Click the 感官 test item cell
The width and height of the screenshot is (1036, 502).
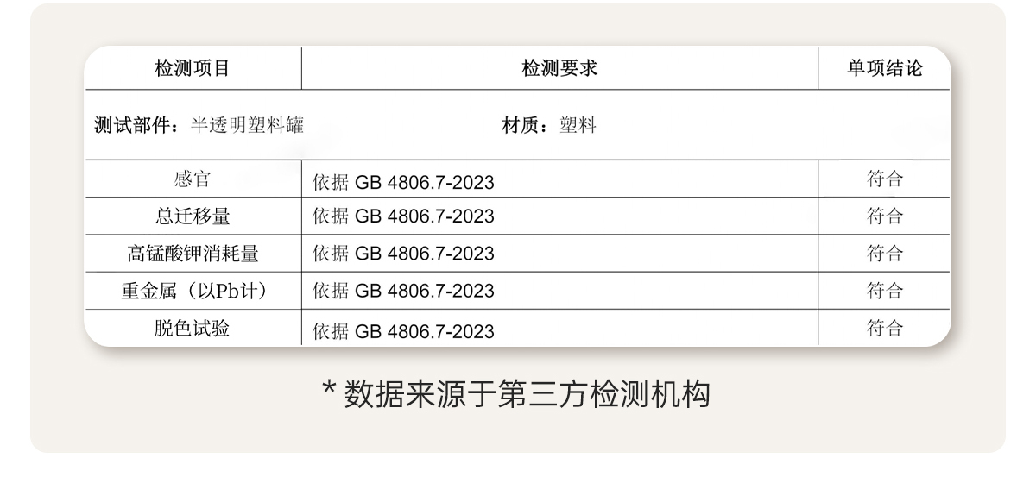193,179
